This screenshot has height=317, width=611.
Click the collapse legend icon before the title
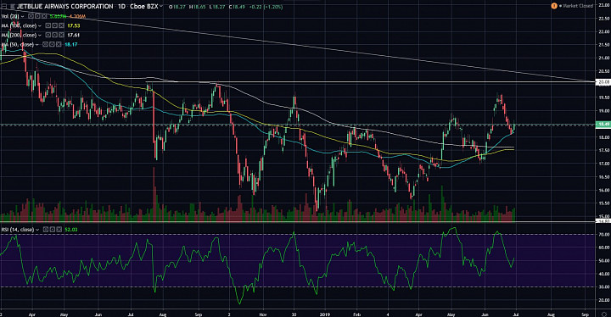(3, 7)
